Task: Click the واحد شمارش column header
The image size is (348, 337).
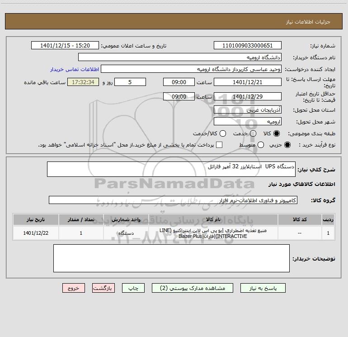Action: 126,220
